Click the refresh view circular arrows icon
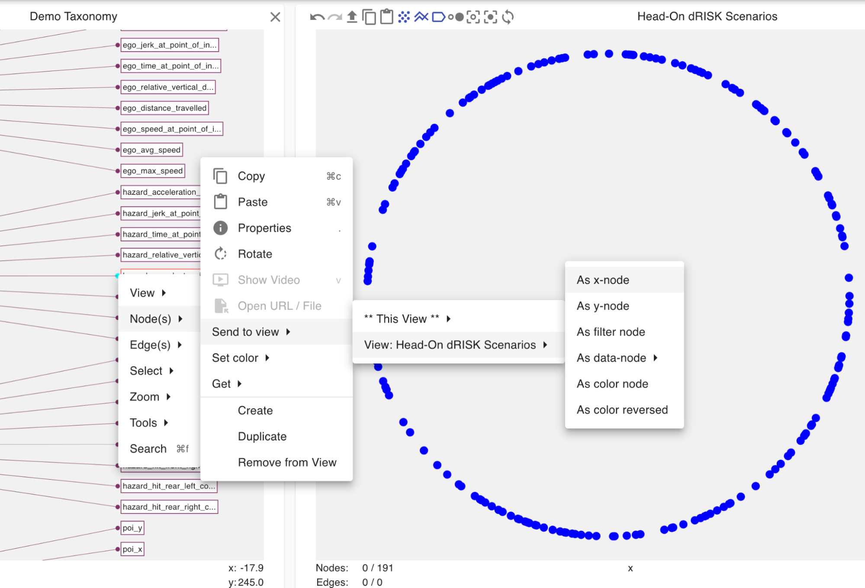This screenshot has width=865, height=588. coord(508,17)
